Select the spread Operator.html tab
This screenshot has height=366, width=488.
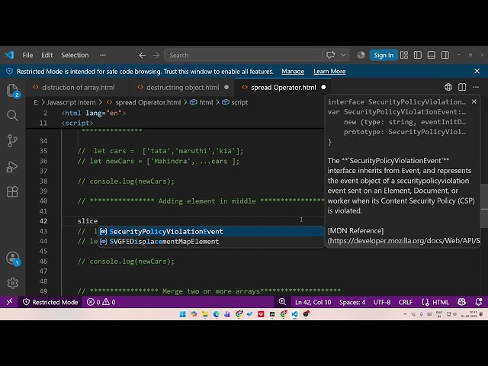pos(283,88)
